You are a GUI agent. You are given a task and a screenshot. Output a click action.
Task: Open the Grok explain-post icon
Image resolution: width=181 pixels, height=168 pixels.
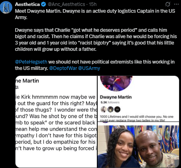pos(168,4)
